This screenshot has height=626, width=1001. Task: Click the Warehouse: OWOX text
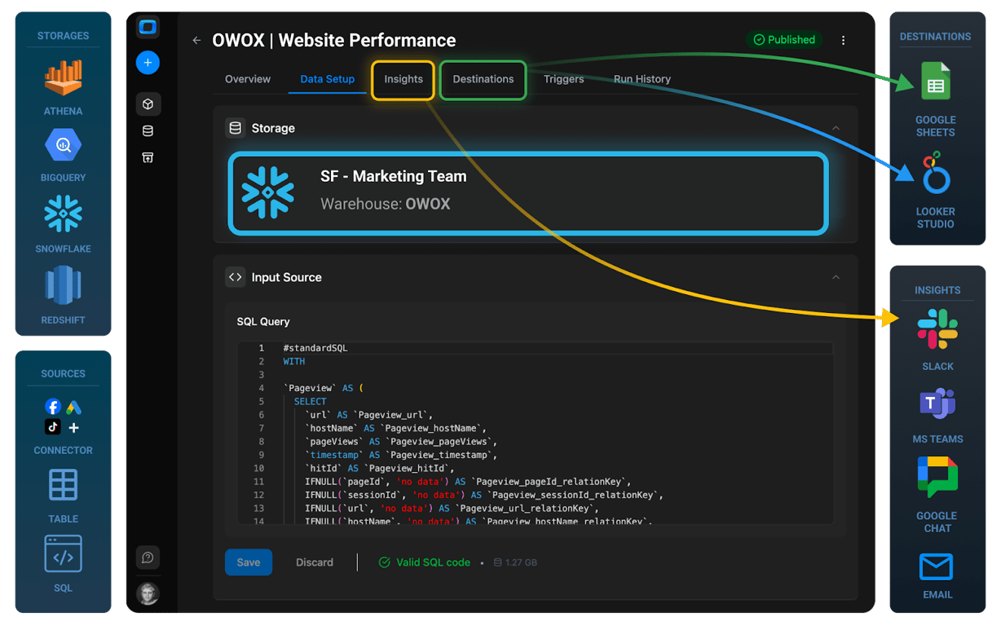[386, 204]
